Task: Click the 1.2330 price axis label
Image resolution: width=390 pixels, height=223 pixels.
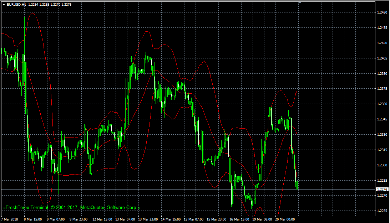Action: (x=382, y=135)
